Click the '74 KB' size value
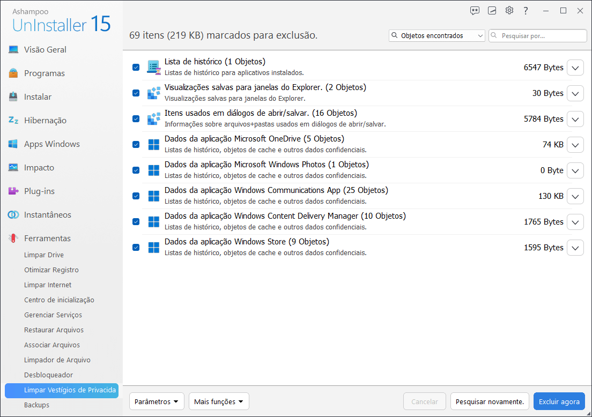The height and width of the screenshot is (417, 592). [x=553, y=145]
